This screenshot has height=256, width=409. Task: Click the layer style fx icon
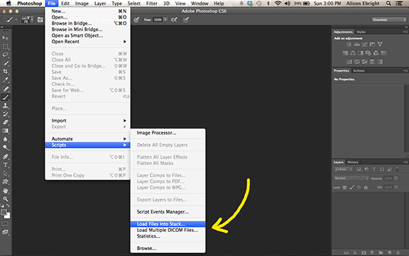pos(355,253)
